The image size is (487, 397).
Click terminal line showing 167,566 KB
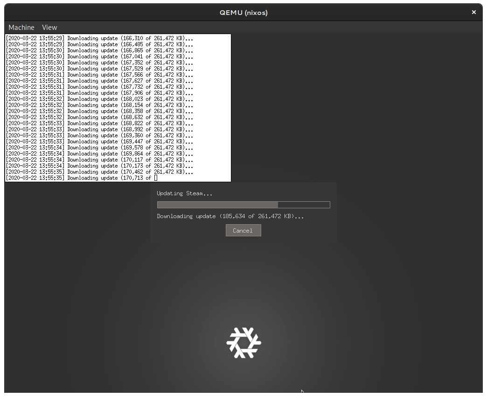click(x=99, y=75)
